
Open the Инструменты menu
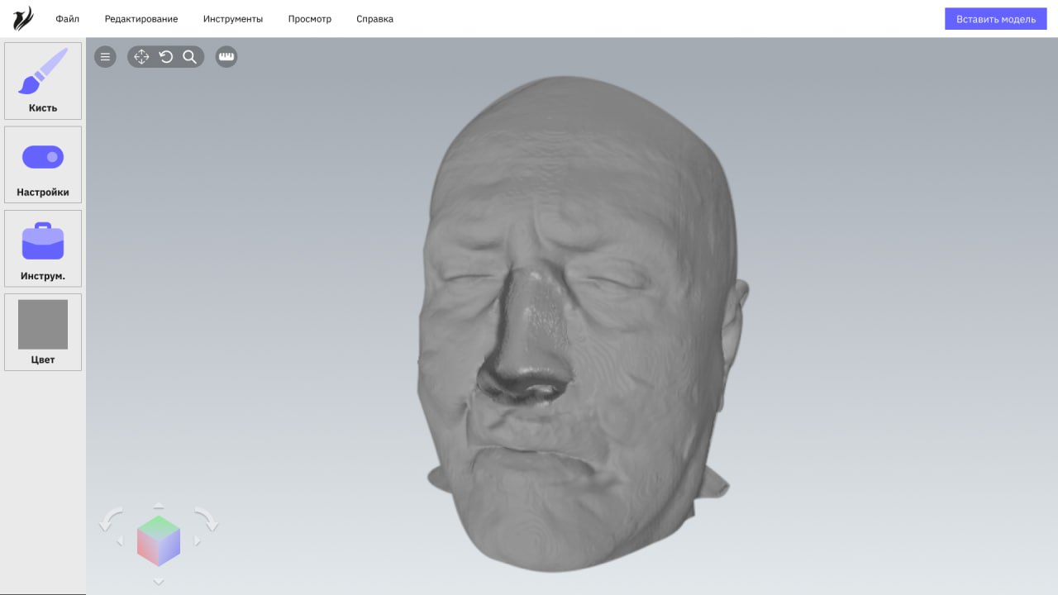(233, 19)
